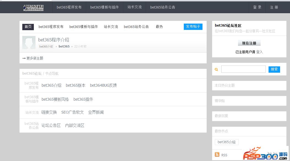The height and width of the screenshot is (161, 290).
Task: Open 登录 in top navigation
Action: tap(257, 7)
